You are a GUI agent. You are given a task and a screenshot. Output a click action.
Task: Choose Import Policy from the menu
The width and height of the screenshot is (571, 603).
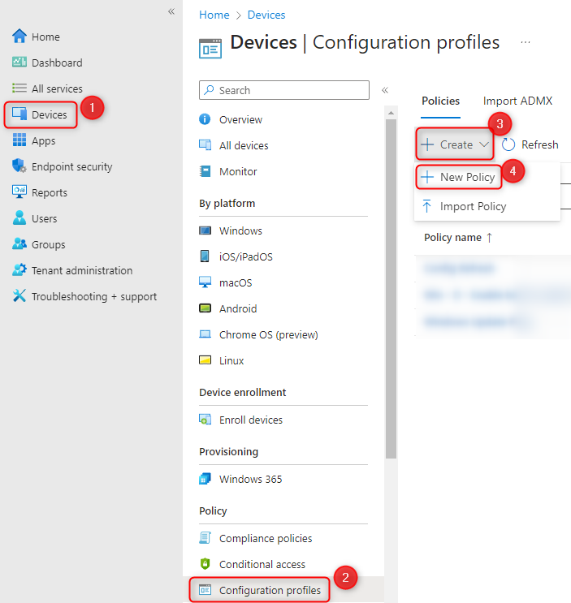pos(472,206)
